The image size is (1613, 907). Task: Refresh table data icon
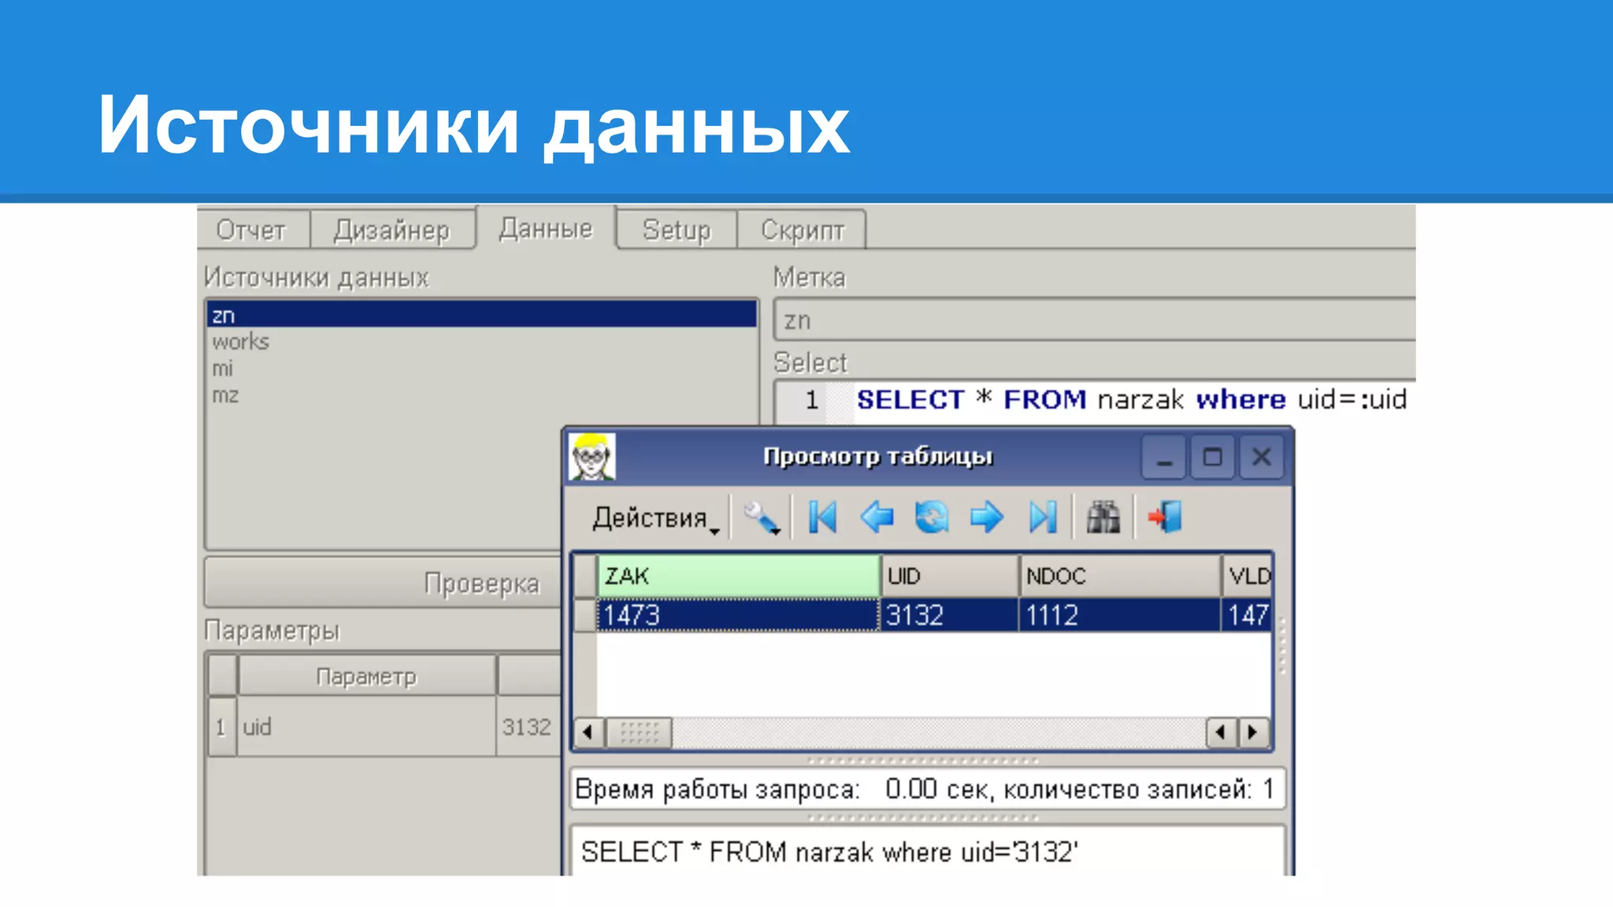point(931,518)
